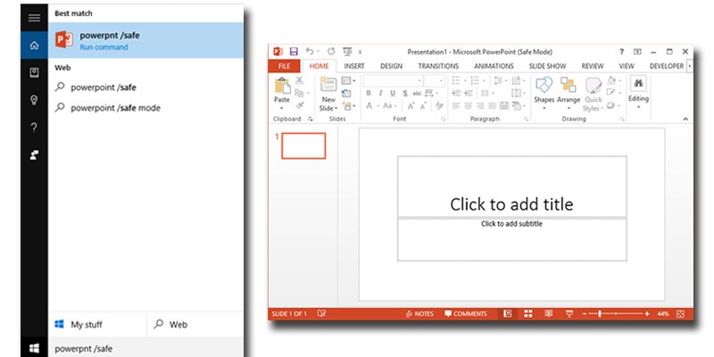Open PowerPoint Help question mark
Image resolution: width=714 pixels, height=357 pixels.
621,52
